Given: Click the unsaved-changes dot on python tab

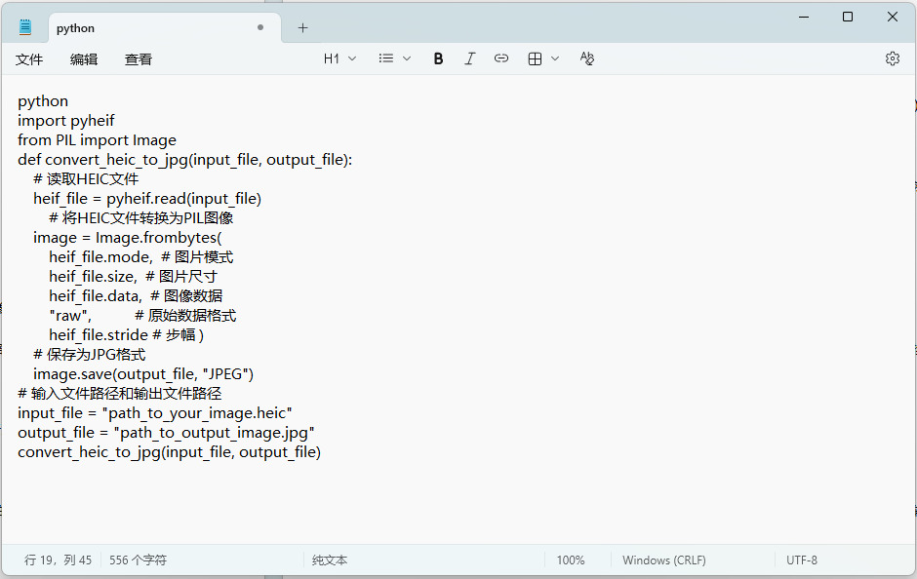Looking at the screenshot, I should 260,27.
